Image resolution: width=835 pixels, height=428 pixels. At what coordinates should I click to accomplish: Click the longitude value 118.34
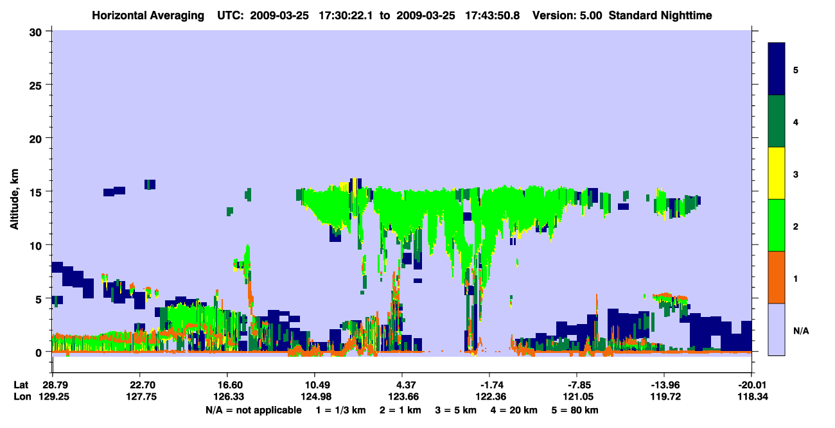pyautogui.click(x=752, y=397)
